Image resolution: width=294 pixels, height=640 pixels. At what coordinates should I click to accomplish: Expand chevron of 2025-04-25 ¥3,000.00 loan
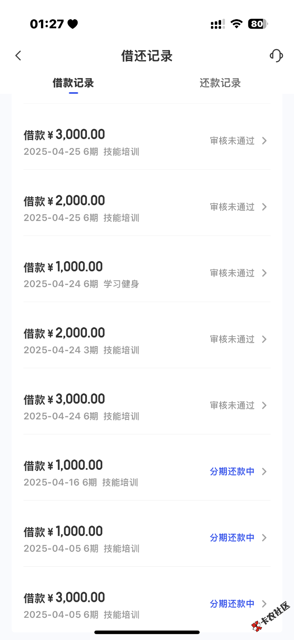coord(264,141)
